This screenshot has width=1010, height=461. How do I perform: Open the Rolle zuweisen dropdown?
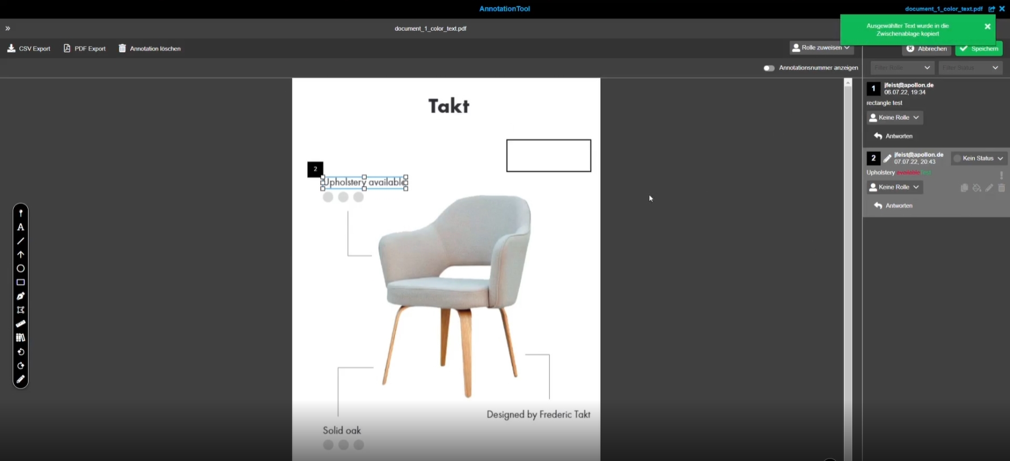822,48
